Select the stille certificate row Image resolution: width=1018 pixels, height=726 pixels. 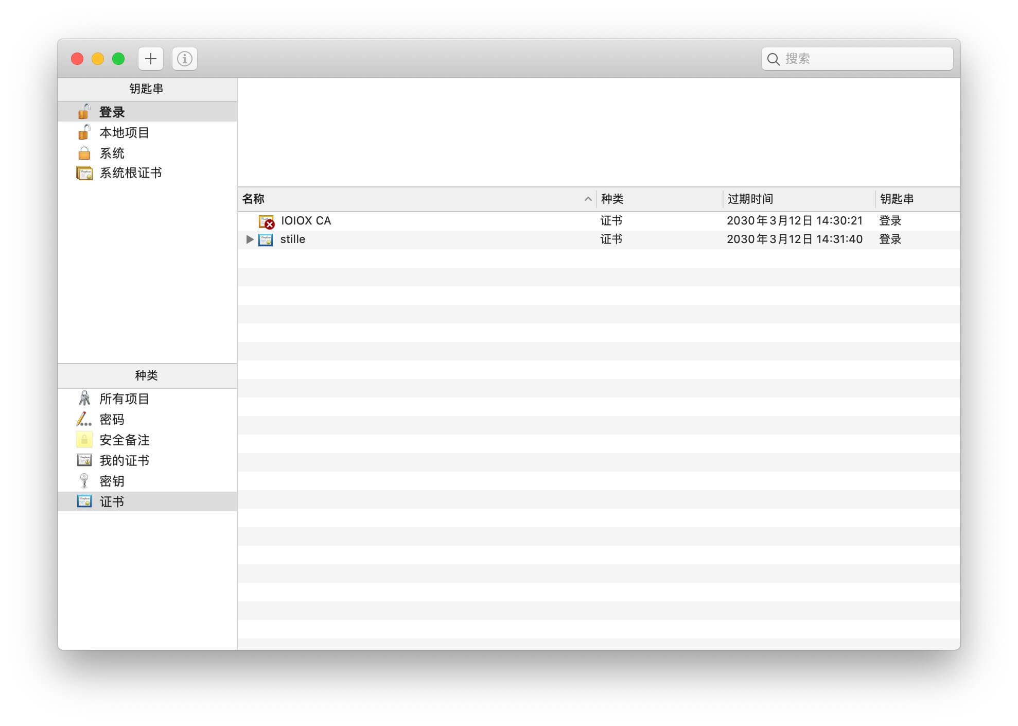pos(292,239)
